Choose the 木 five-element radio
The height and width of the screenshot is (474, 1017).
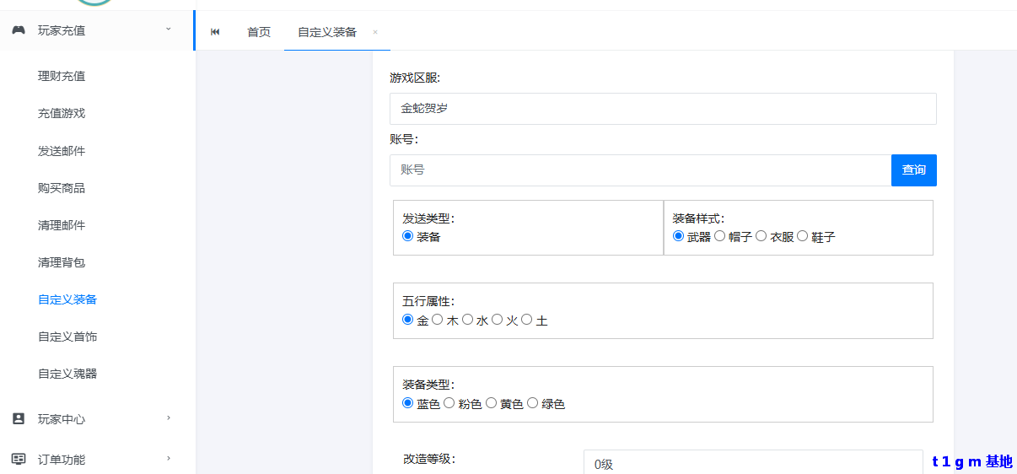coord(437,320)
